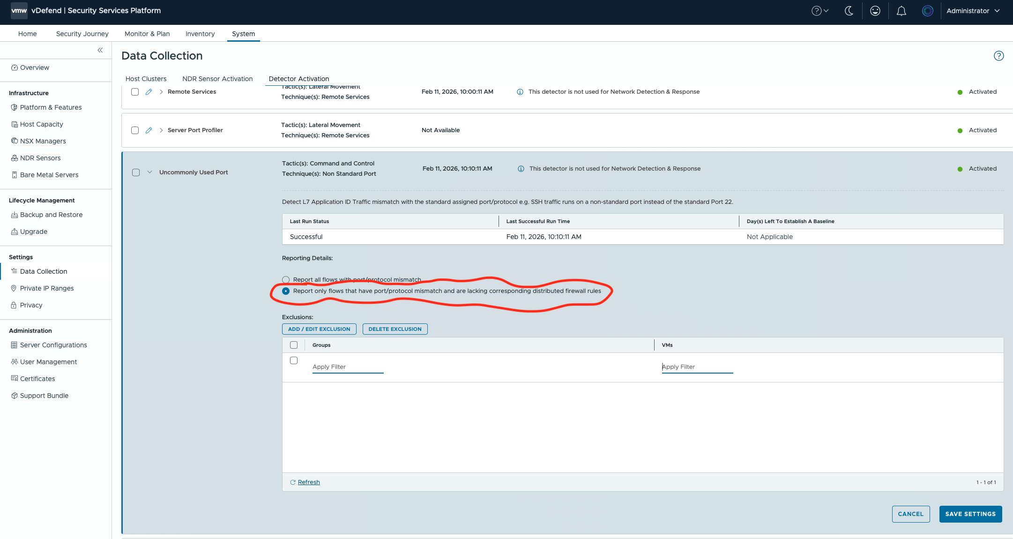Click the Refresh link
The height and width of the screenshot is (539, 1013).
tap(308, 482)
